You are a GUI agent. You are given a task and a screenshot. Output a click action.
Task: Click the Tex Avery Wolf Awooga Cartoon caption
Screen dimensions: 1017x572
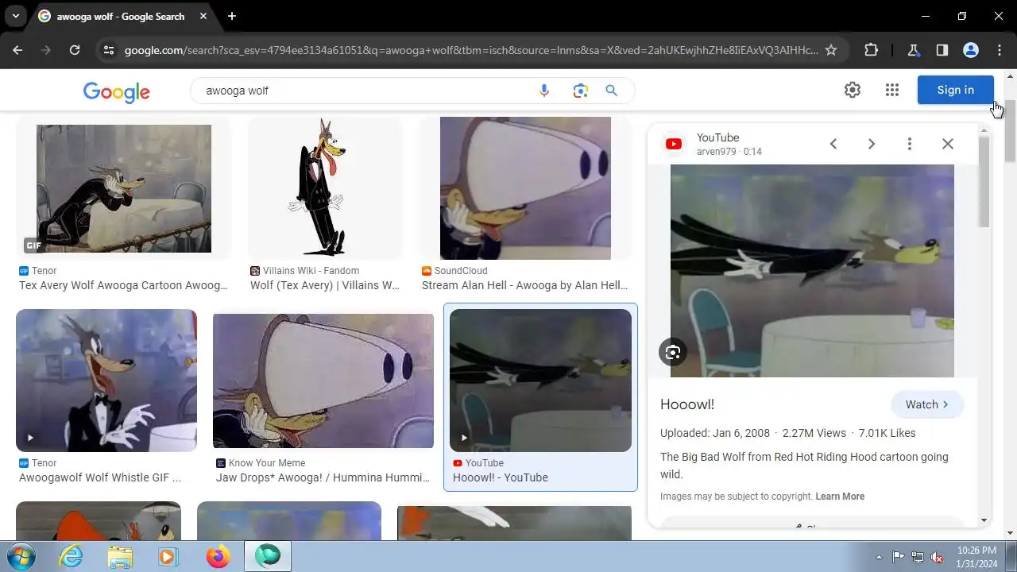pyautogui.click(x=123, y=285)
